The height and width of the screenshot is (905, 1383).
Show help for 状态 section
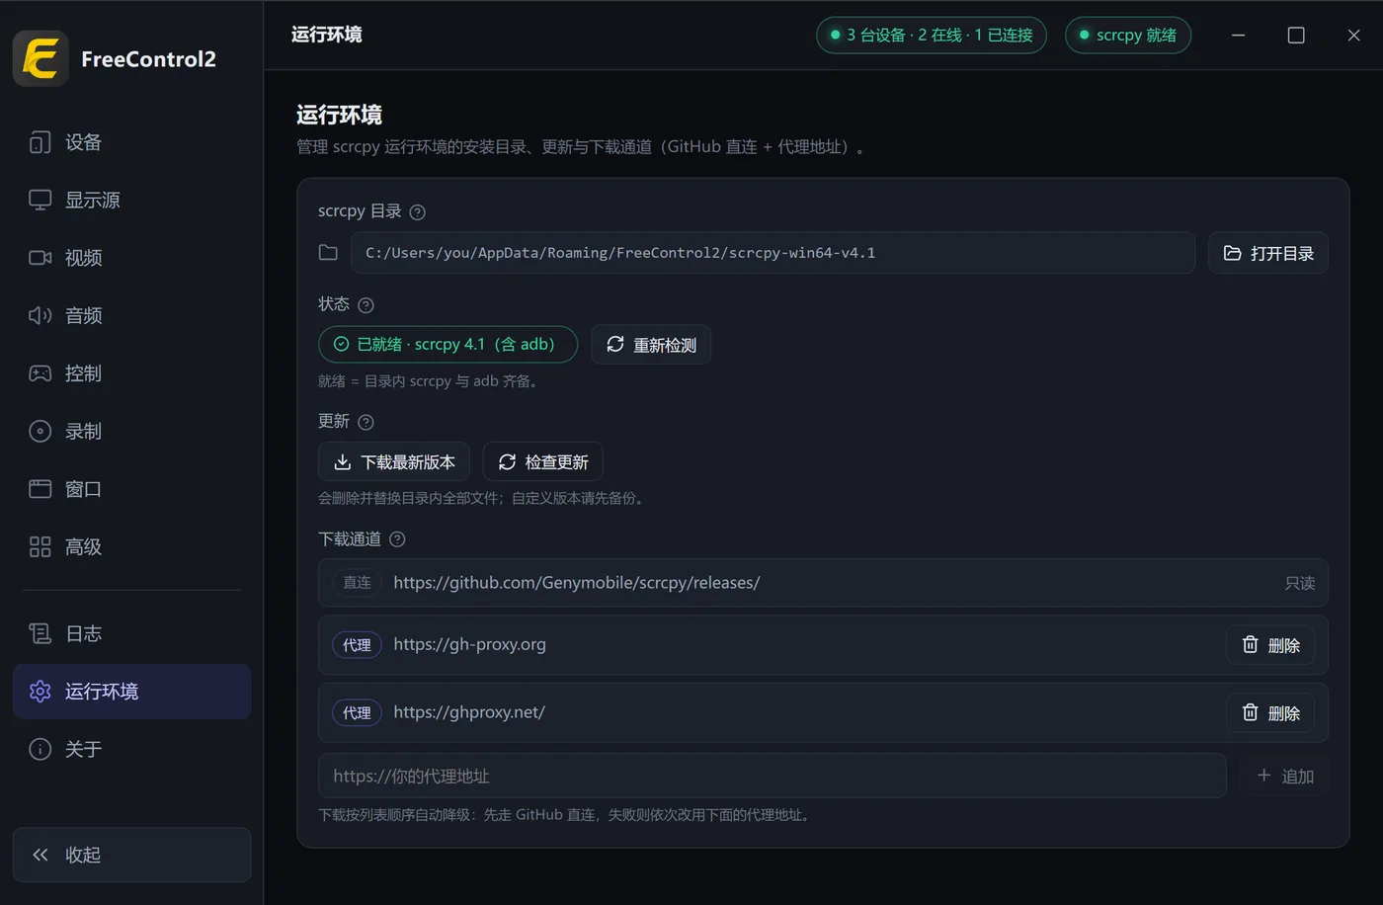[366, 305]
